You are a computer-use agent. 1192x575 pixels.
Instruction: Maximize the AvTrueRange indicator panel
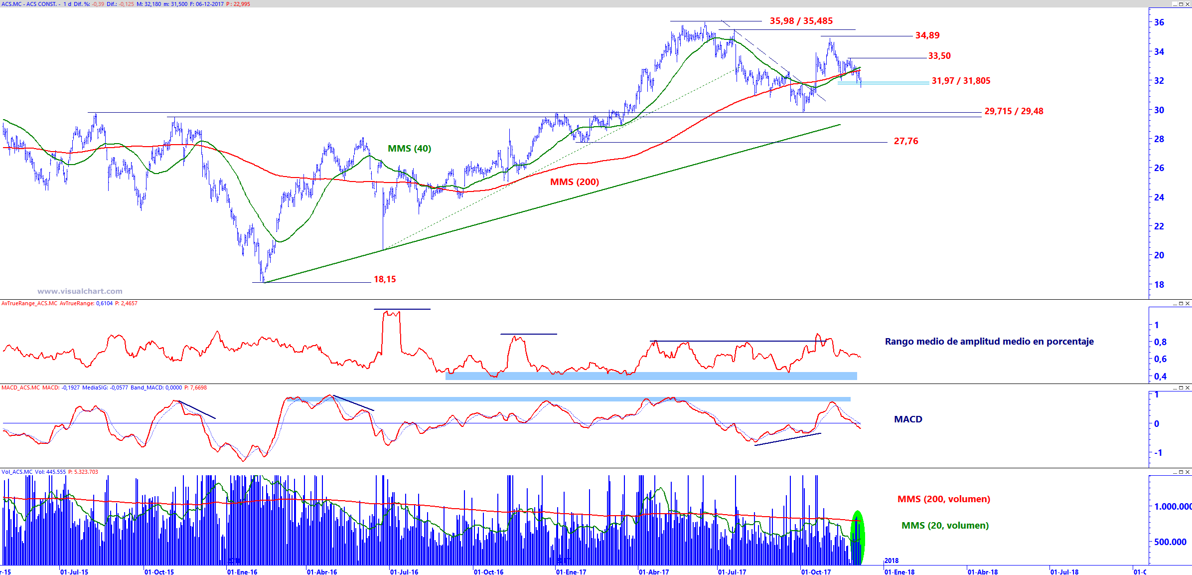(x=1181, y=303)
